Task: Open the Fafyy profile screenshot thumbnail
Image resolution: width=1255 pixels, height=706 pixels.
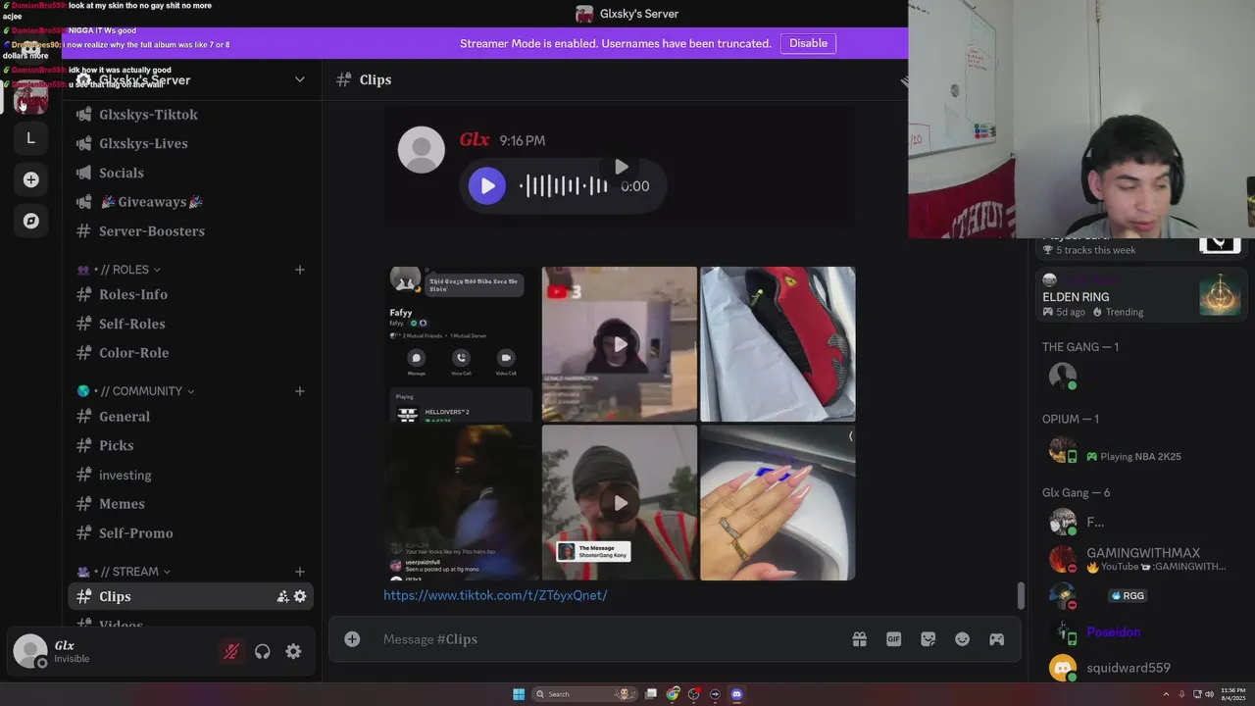Action: 462,344
